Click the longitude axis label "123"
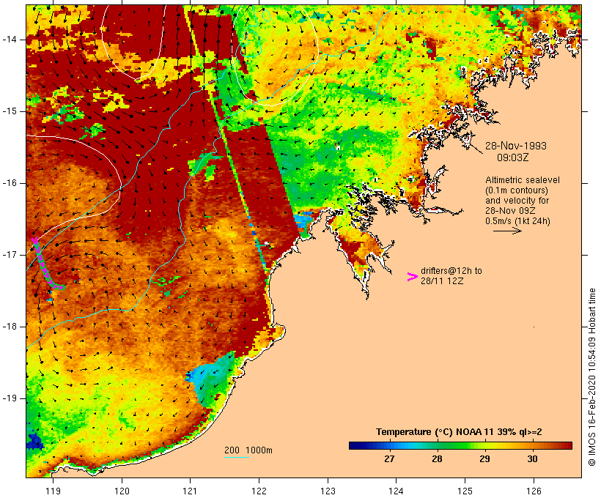This screenshot has height=498, width=601. click(328, 491)
